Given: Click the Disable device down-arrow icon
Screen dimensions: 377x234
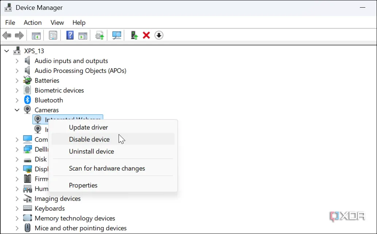Looking at the screenshot, I should click(159, 35).
